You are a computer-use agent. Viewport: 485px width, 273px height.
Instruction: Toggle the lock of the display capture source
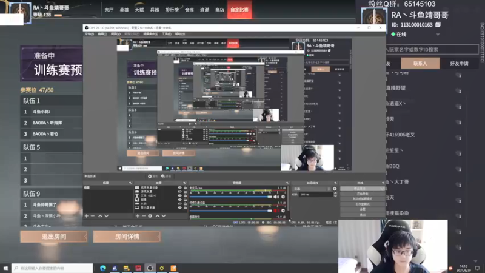tap(185, 207)
